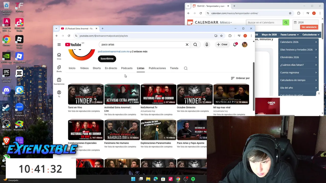Reload the Calendarr page

pyautogui.click(x=201, y=13)
